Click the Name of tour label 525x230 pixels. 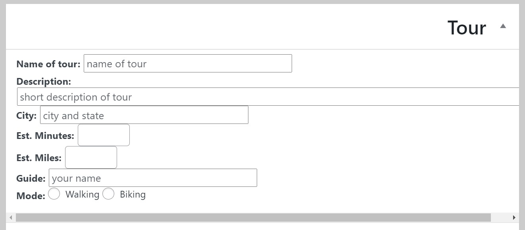click(x=48, y=64)
